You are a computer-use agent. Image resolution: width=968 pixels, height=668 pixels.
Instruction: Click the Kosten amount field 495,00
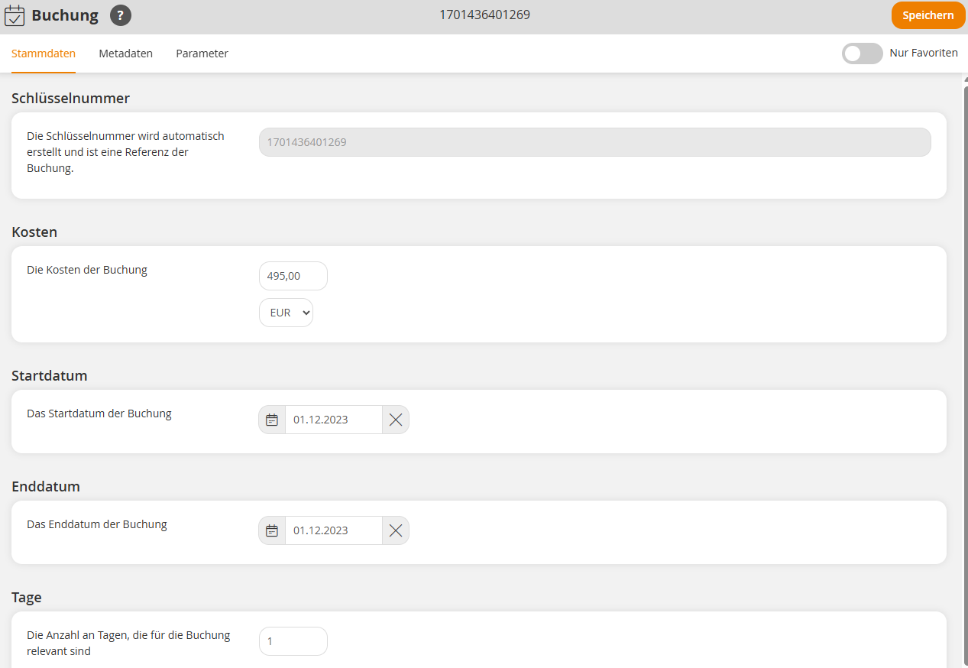(293, 276)
